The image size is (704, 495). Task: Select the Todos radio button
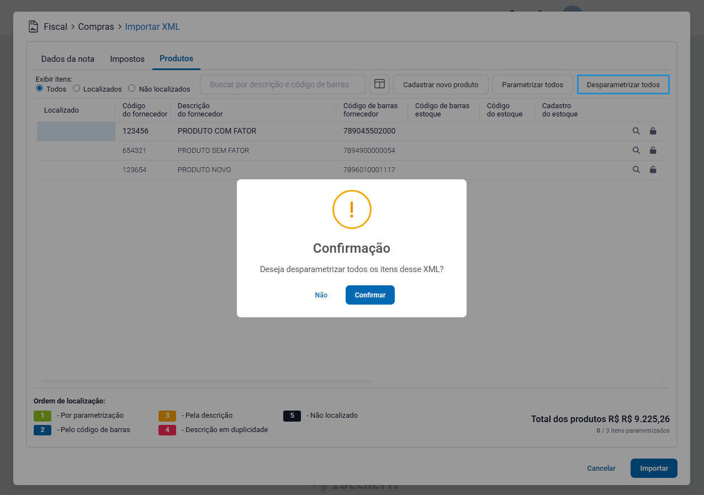[40, 88]
